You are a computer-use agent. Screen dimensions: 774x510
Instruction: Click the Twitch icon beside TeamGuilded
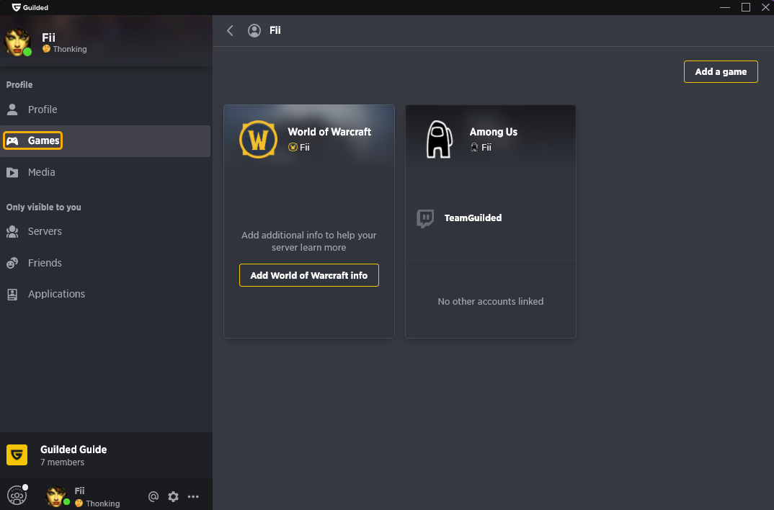[x=425, y=218]
